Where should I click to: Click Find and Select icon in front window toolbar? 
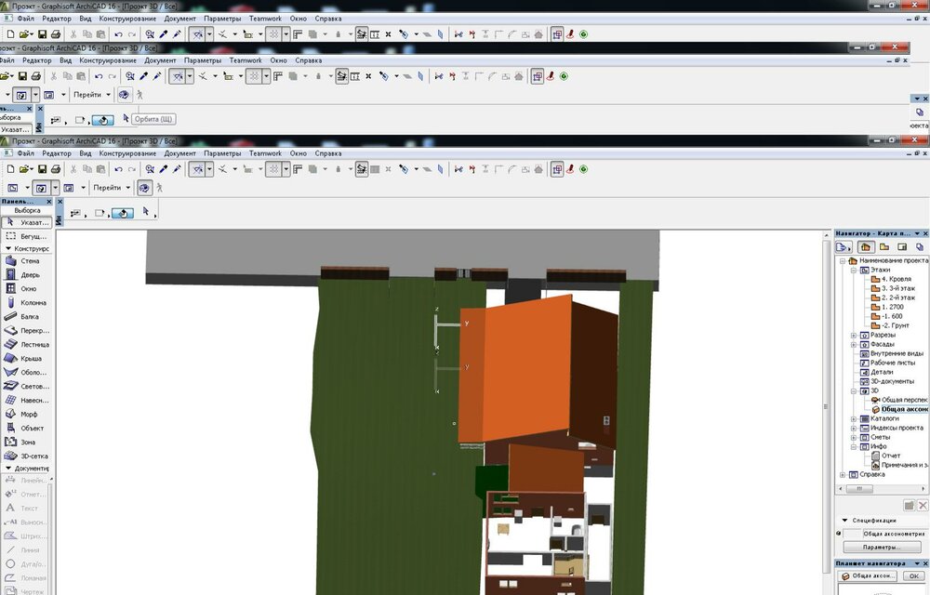[x=150, y=169]
